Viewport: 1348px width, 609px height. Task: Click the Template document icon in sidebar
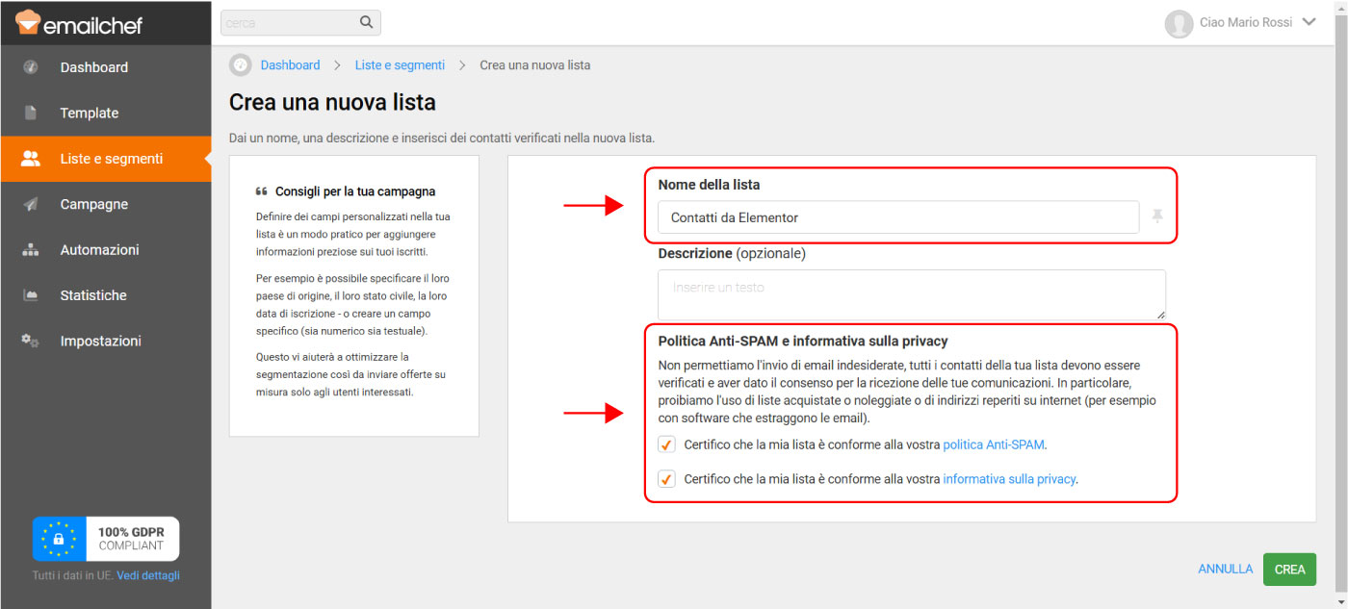pyautogui.click(x=31, y=113)
